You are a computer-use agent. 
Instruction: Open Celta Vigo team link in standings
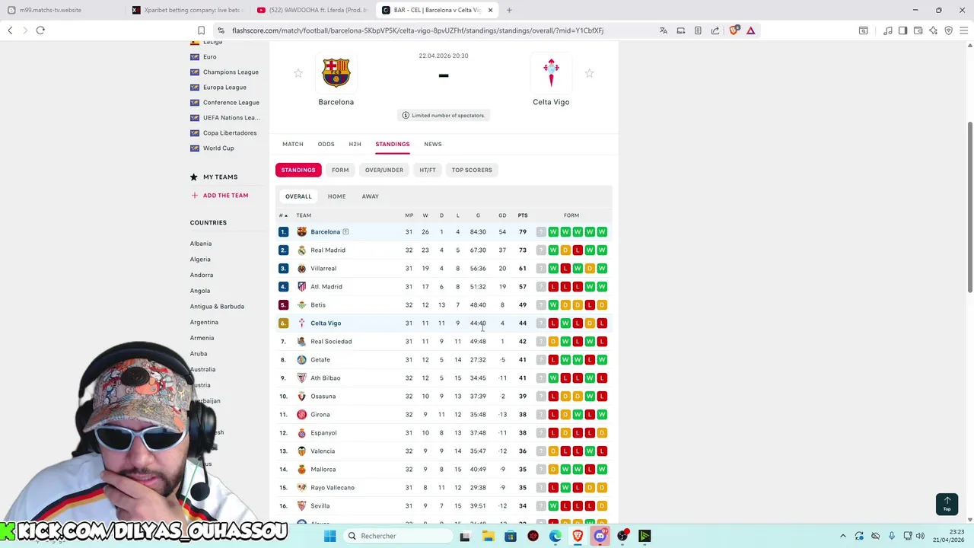point(326,323)
